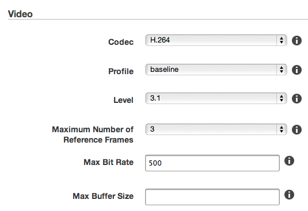This screenshot has width=308, height=211.
Task: Click the Codec dropdown stepper arrows
Action: (282, 40)
